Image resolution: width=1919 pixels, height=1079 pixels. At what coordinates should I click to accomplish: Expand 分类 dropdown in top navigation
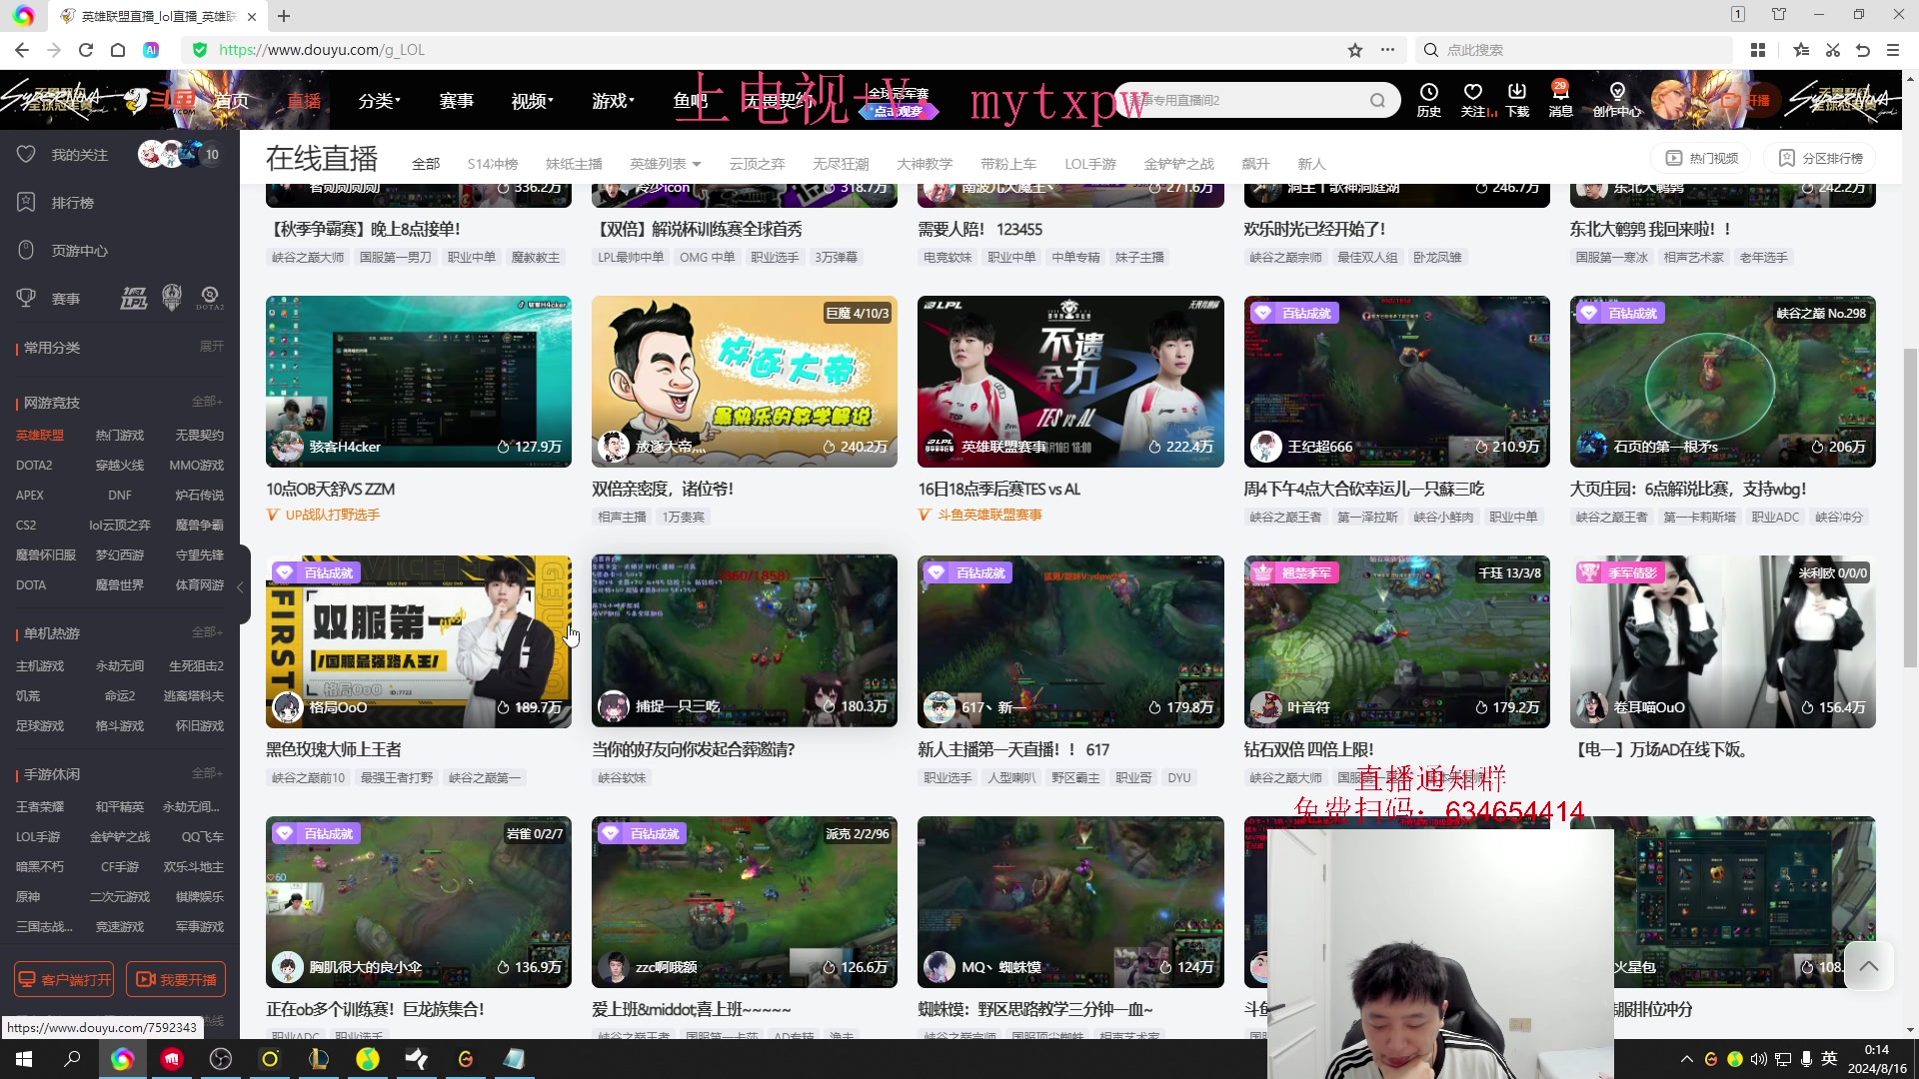(379, 101)
